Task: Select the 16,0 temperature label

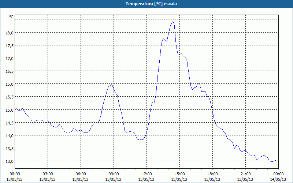Action: click(x=10, y=84)
